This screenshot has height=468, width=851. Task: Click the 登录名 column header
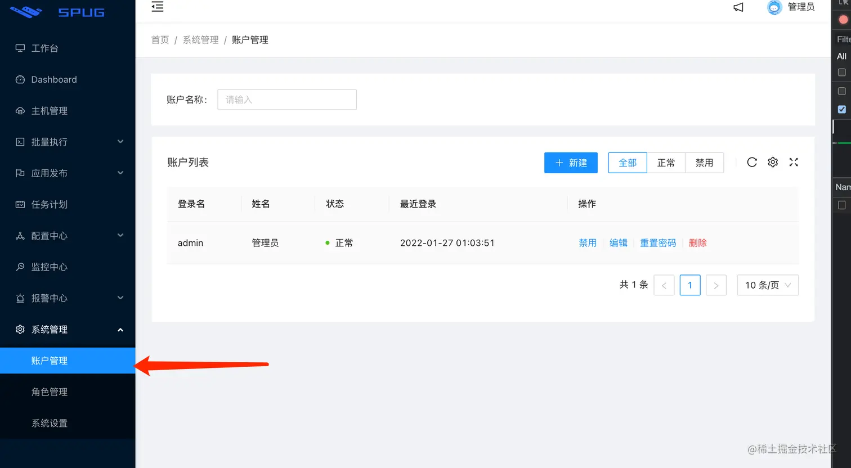tap(191, 204)
